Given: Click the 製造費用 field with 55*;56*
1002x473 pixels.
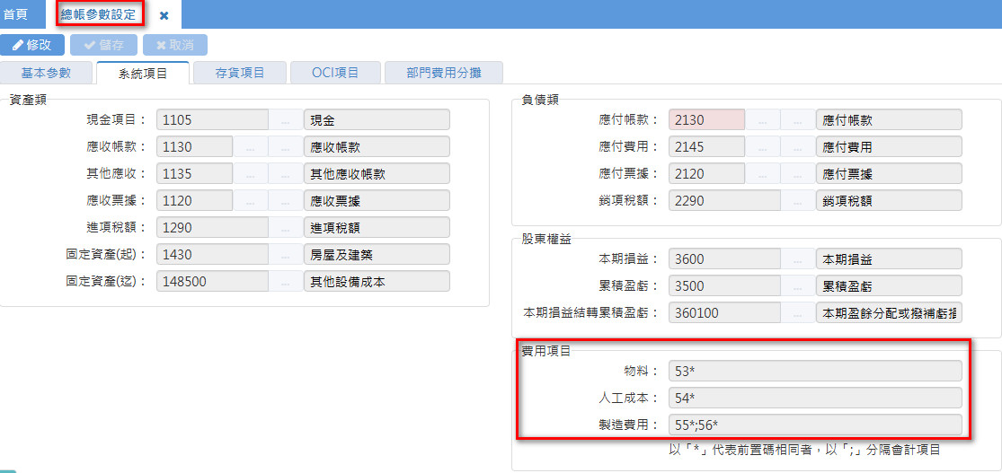Looking at the screenshot, I should tap(815, 425).
